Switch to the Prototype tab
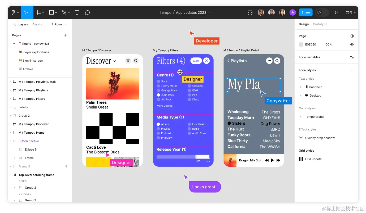Viewport: 366px width, 213px height. click(x=320, y=24)
